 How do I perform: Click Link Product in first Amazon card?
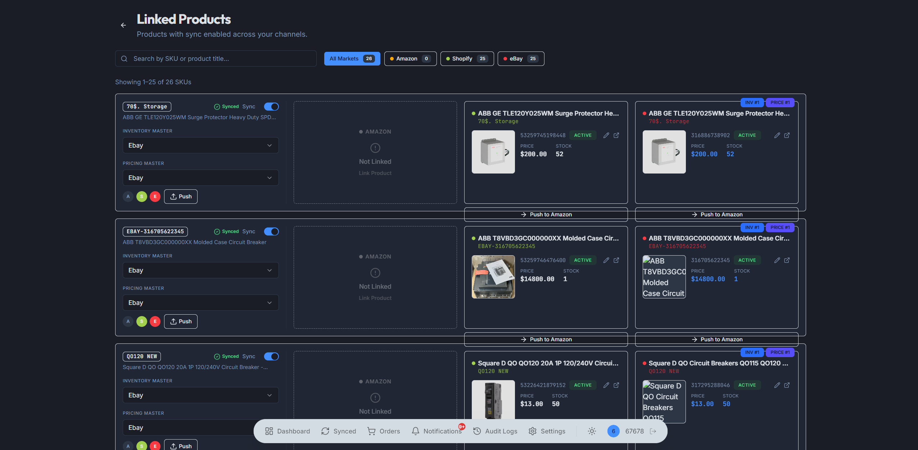[375, 173]
